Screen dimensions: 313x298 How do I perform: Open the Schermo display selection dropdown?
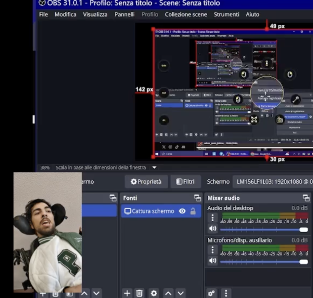tap(273, 182)
